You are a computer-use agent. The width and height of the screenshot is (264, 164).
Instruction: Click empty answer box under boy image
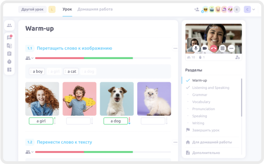78,121
